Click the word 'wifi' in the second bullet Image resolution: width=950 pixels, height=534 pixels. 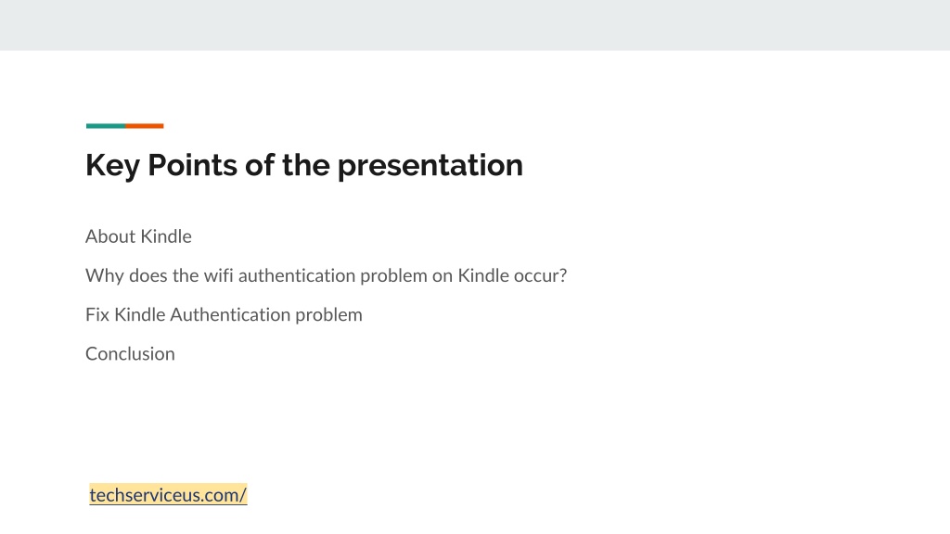point(219,274)
